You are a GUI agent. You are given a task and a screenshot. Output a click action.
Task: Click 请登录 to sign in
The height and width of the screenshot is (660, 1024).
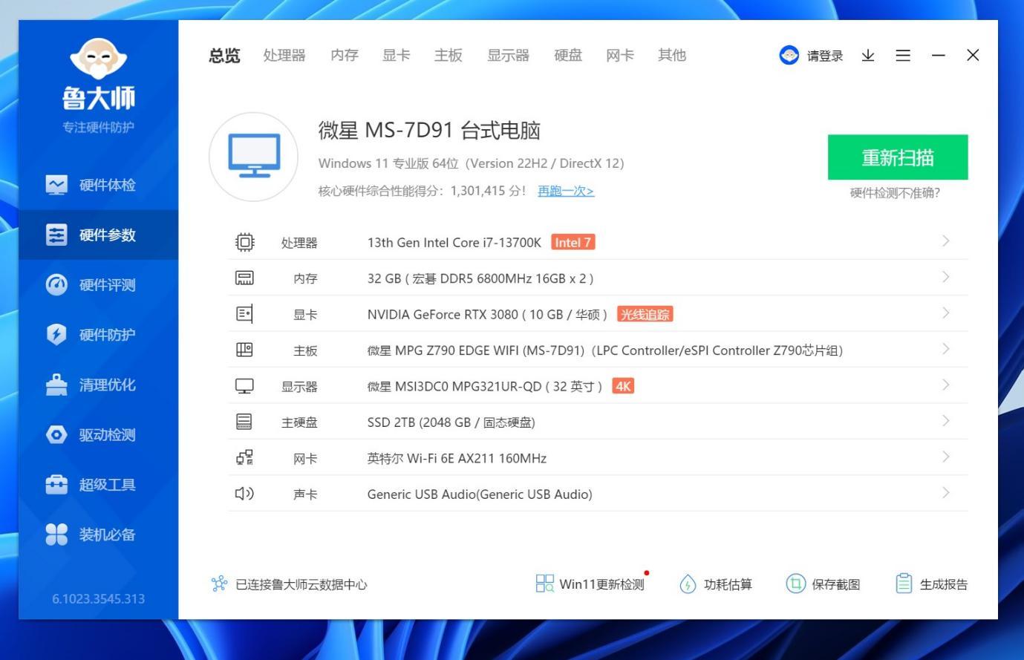[x=825, y=56]
